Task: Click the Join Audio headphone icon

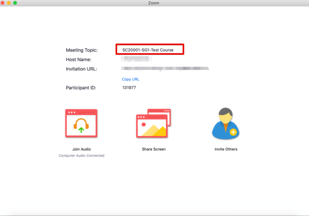Action: (81, 123)
